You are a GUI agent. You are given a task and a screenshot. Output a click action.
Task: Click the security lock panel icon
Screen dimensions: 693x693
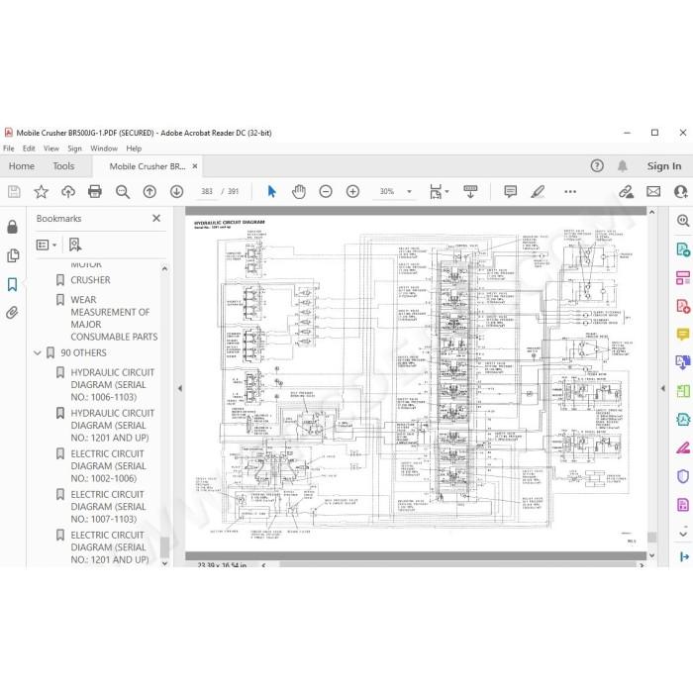click(12, 227)
